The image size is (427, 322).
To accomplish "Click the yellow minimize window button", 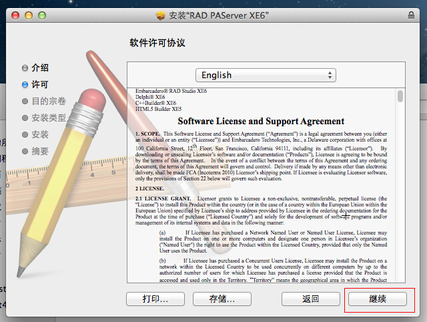I will (x=29, y=15).
